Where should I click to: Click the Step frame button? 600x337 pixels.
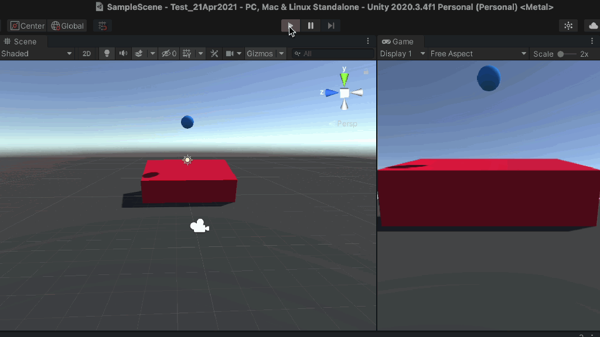tap(331, 26)
